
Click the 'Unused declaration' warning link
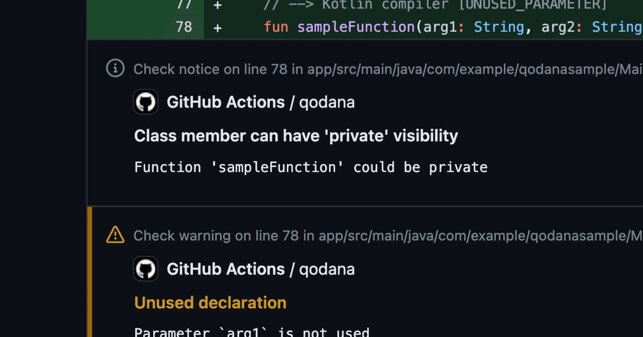coord(210,302)
